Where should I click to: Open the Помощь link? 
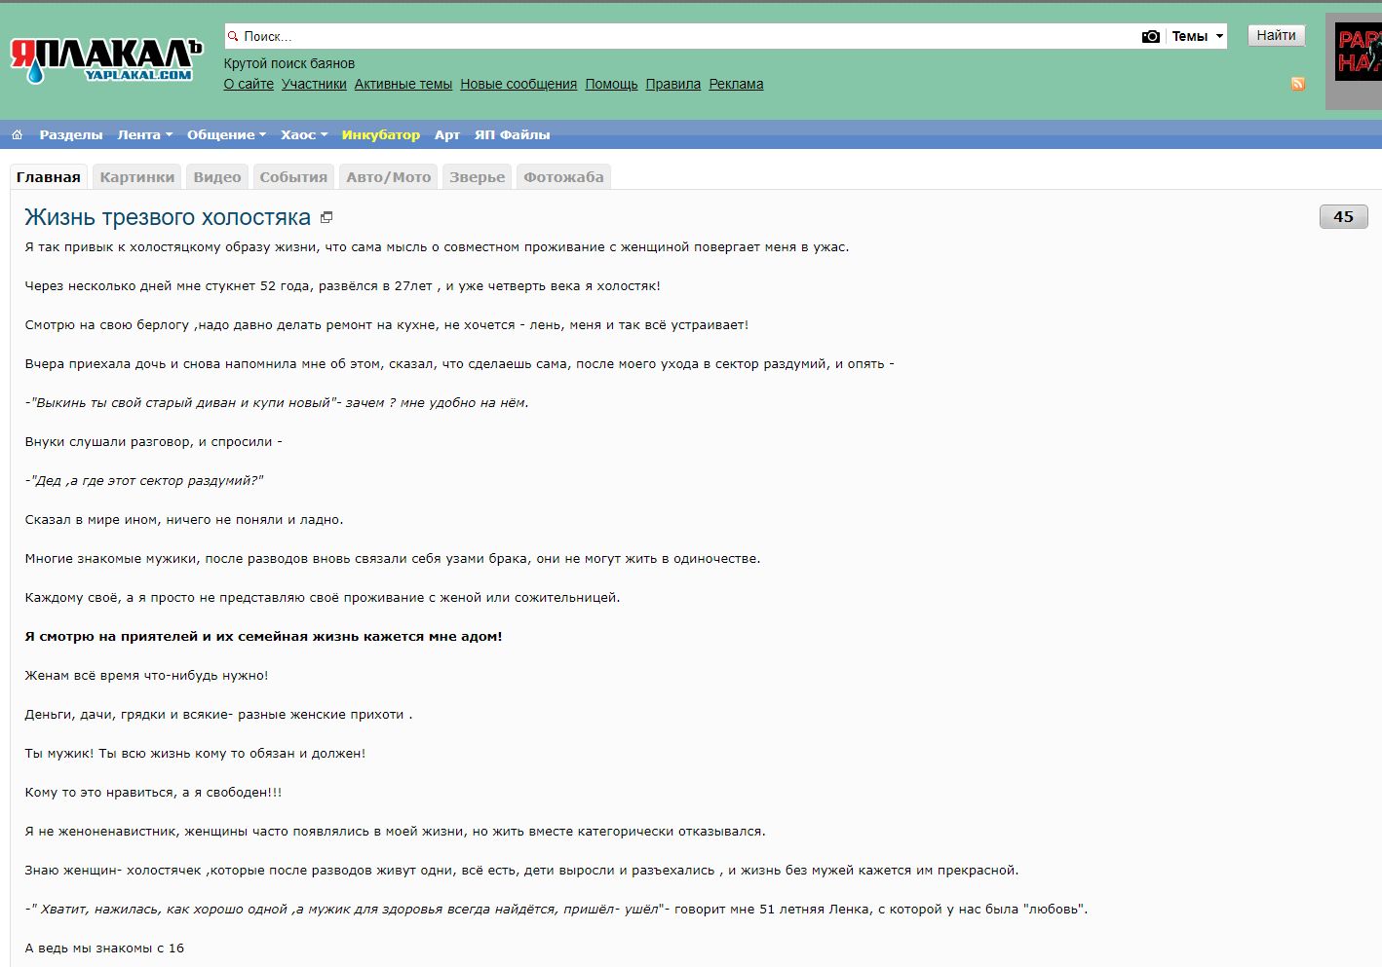pos(611,84)
